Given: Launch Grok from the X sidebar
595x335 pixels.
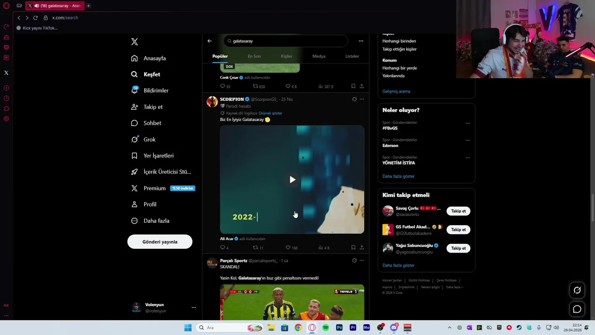Looking at the screenshot, I should (x=143, y=139).
